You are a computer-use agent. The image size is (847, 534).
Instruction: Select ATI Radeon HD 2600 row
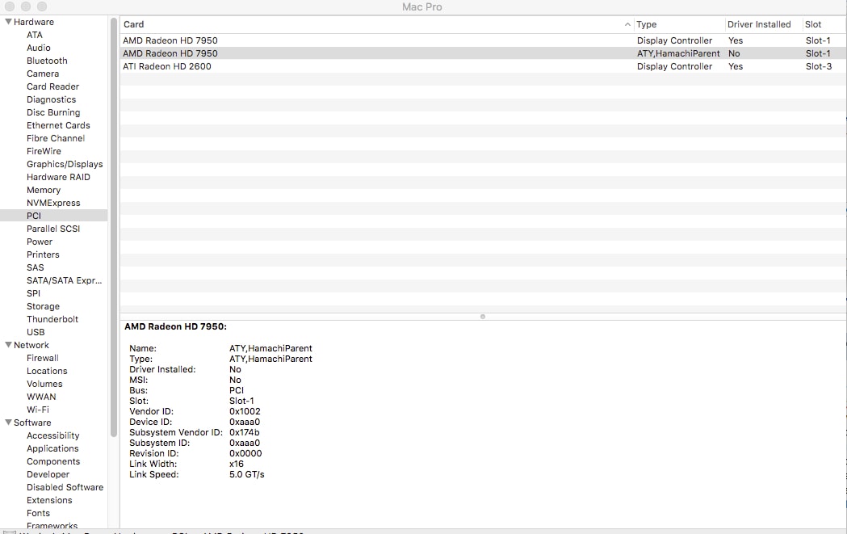[482, 66]
